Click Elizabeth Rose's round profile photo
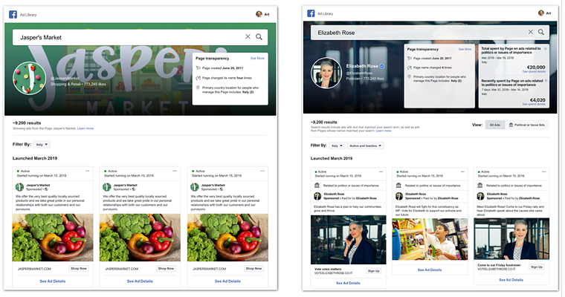The height and width of the screenshot is (297, 565). pyautogui.click(x=326, y=73)
